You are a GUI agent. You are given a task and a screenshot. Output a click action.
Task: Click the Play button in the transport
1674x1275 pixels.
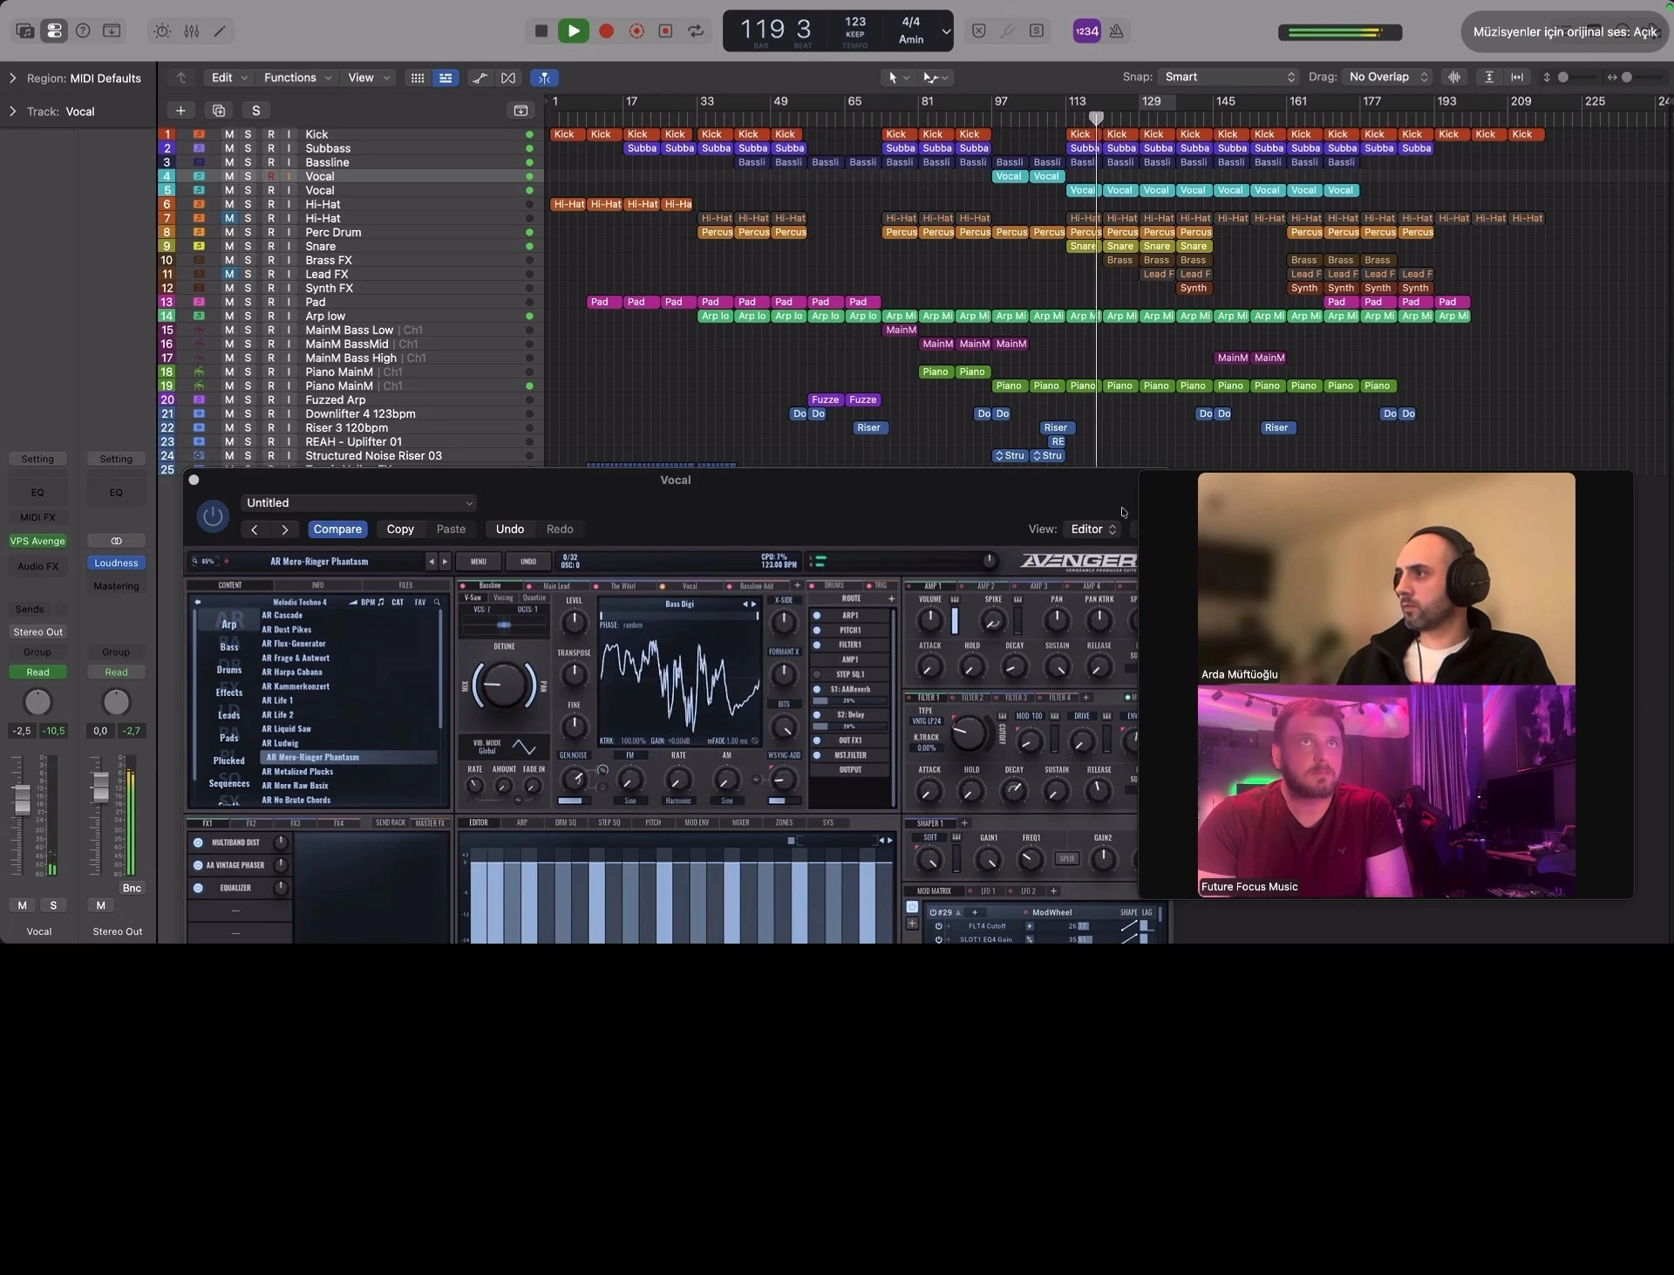pos(573,31)
